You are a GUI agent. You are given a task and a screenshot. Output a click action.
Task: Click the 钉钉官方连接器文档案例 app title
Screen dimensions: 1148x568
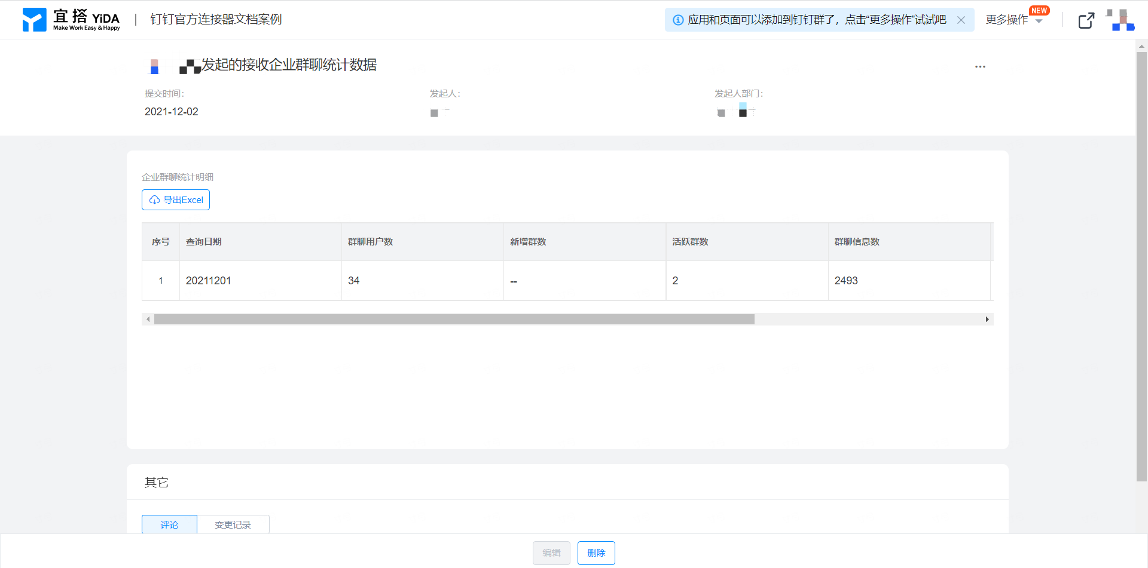click(216, 20)
